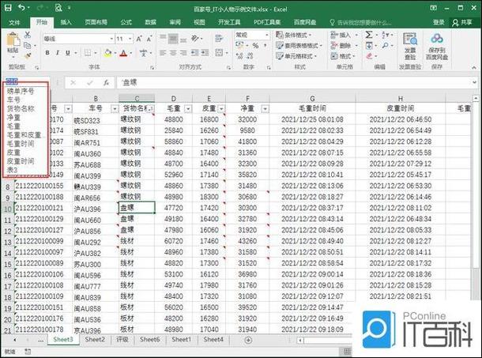Apply percent style with the % icon
482x358 pixels.
(x=255, y=46)
